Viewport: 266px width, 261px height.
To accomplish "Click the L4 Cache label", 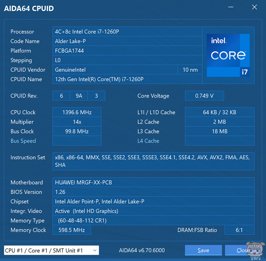I will (x=148, y=141).
